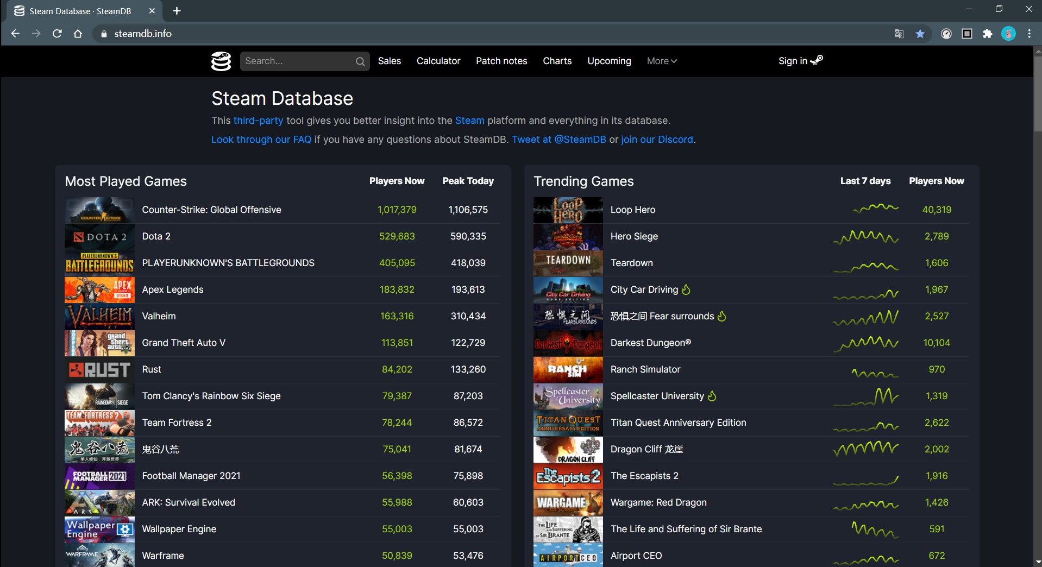Follow the third-party link
The image size is (1042, 567).
click(x=259, y=121)
